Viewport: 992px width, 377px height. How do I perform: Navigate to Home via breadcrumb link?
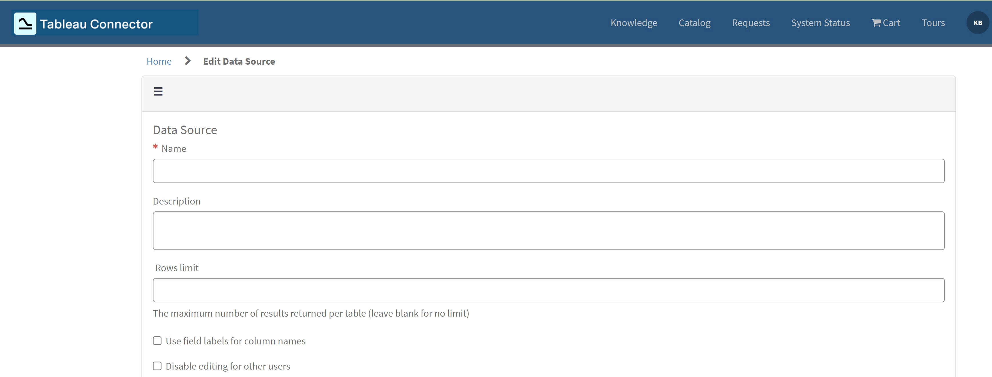click(159, 61)
